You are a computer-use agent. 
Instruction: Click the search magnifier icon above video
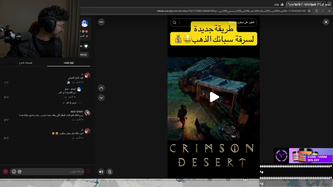pyautogui.click(x=175, y=23)
